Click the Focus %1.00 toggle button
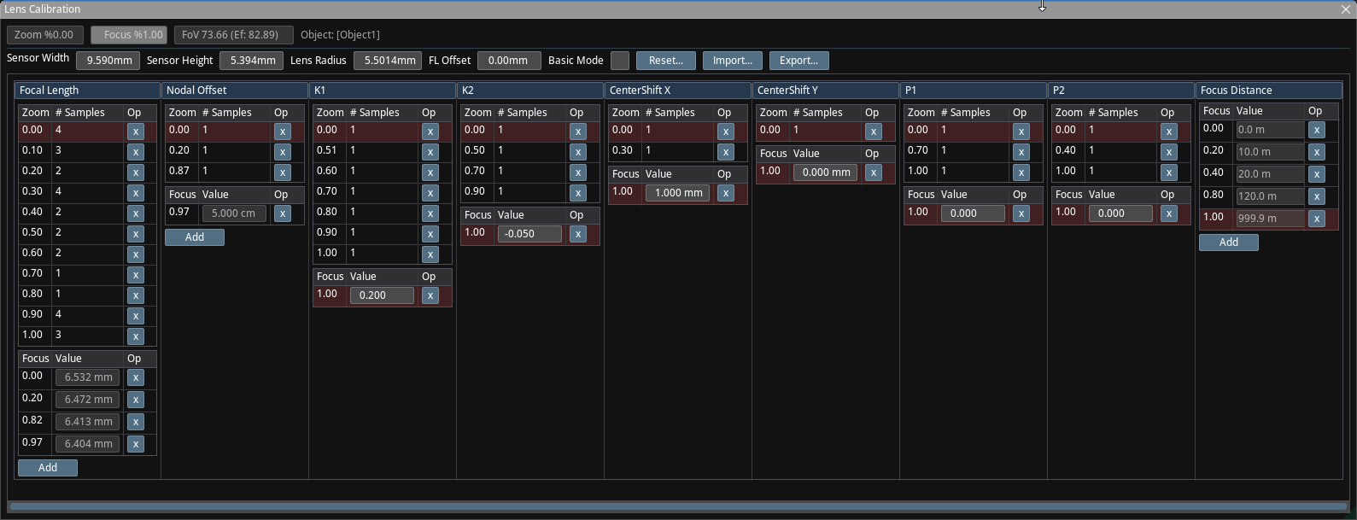The height and width of the screenshot is (520, 1357). coord(129,35)
